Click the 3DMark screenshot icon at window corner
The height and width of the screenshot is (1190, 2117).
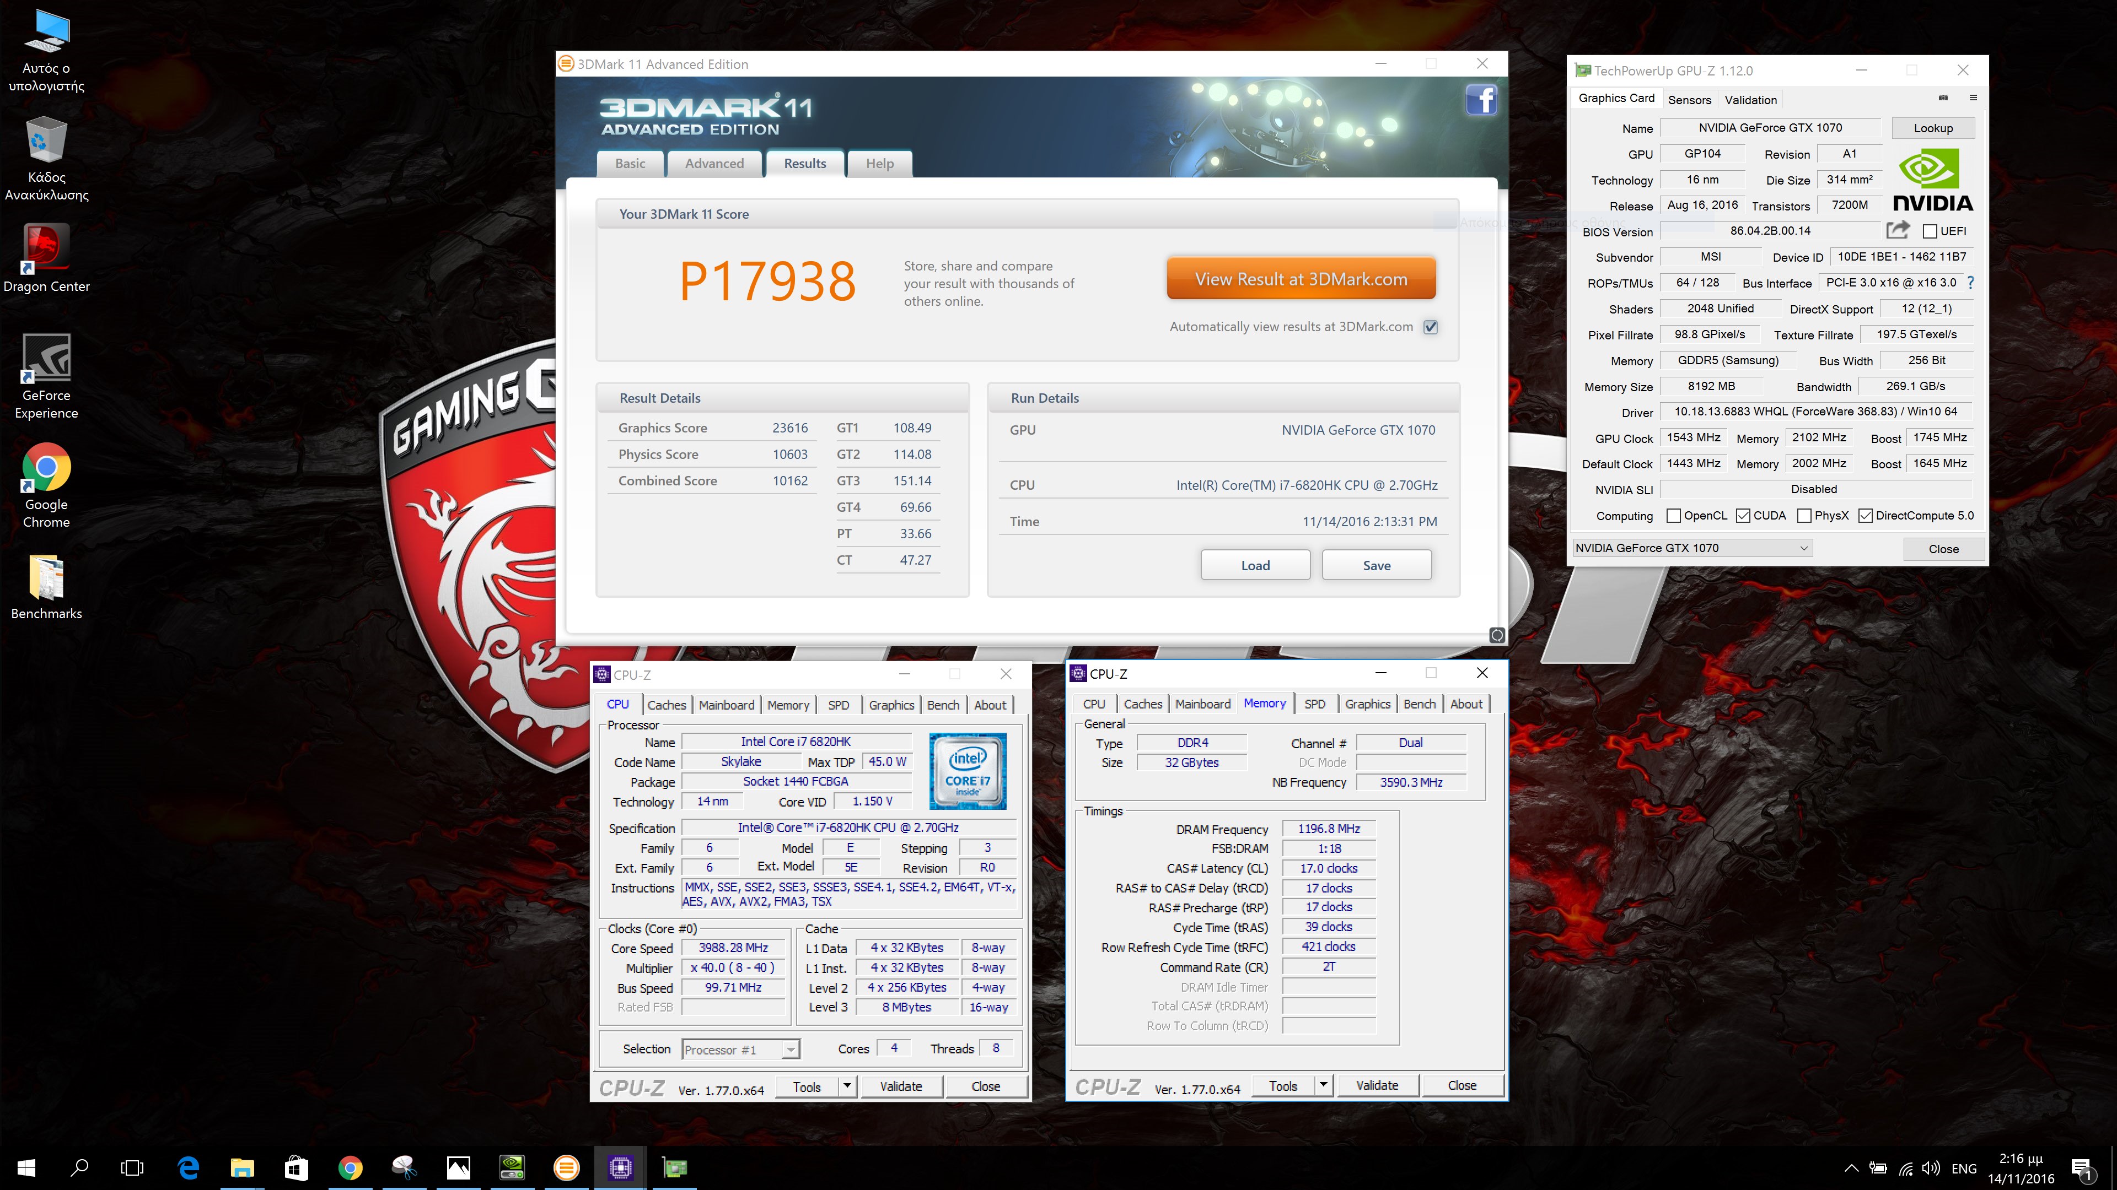[1497, 635]
